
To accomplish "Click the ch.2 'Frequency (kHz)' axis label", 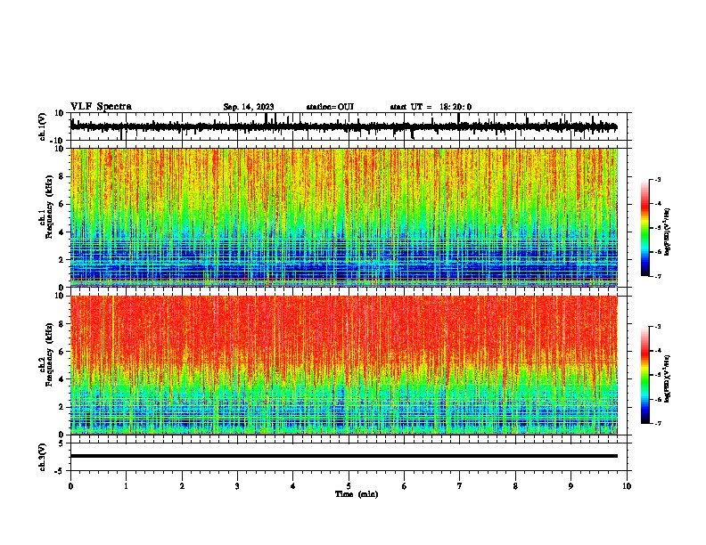I will coord(49,354).
